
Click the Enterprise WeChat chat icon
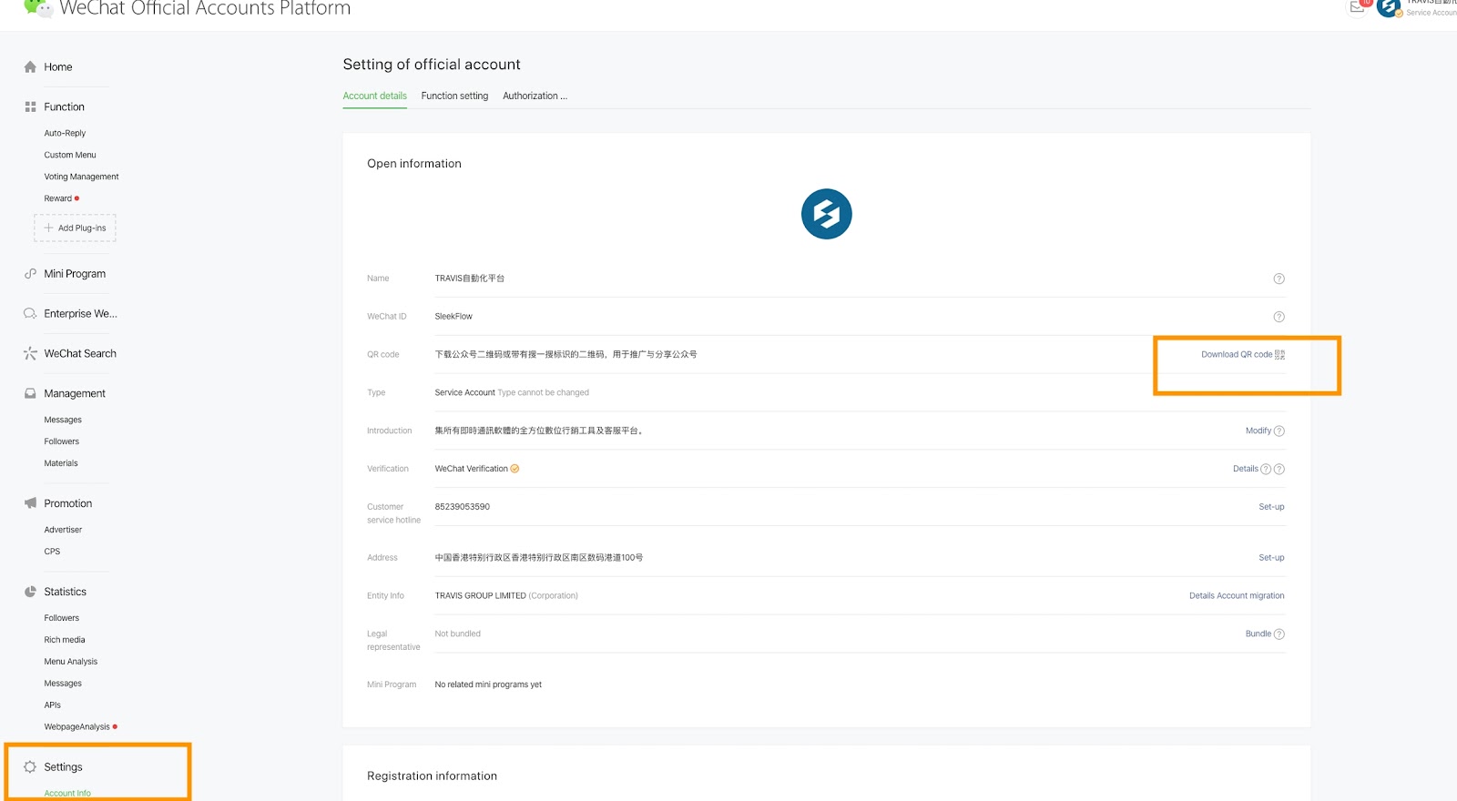(30, 313)
